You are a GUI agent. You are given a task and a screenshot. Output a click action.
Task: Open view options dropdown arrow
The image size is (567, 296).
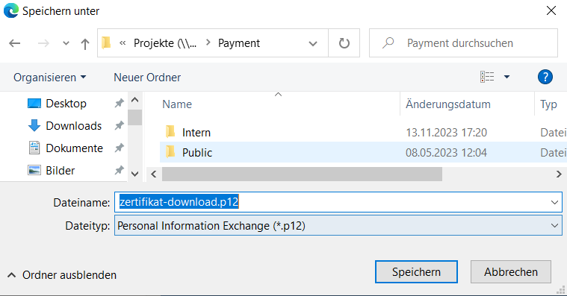(x=506, y=77)
